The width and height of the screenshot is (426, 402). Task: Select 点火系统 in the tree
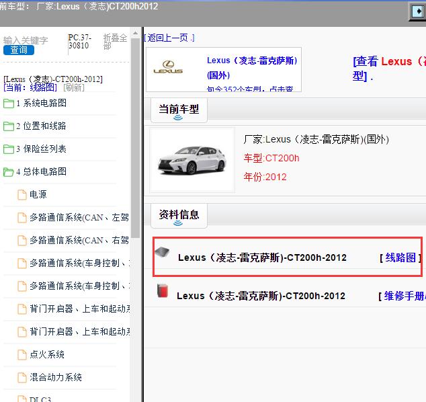pos(47,354)
